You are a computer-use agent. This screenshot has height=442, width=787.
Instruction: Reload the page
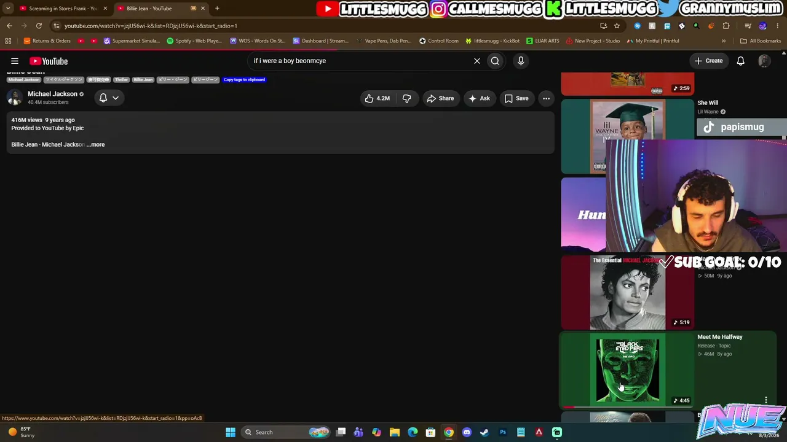39,26
